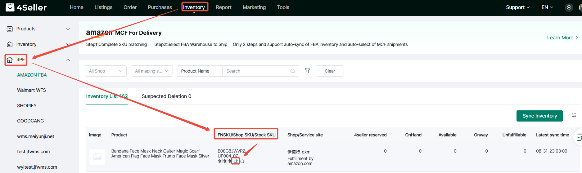
Task: Open the Product Name search type dropdown
Action: 200,71
